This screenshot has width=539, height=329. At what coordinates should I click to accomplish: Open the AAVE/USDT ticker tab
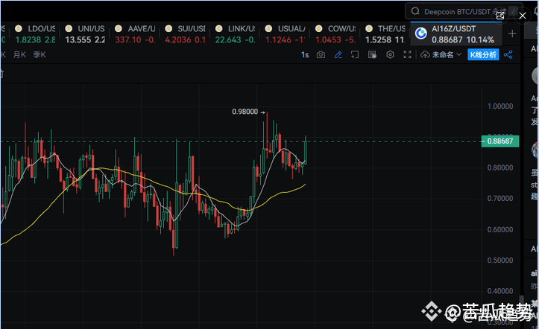click(135, 34)
